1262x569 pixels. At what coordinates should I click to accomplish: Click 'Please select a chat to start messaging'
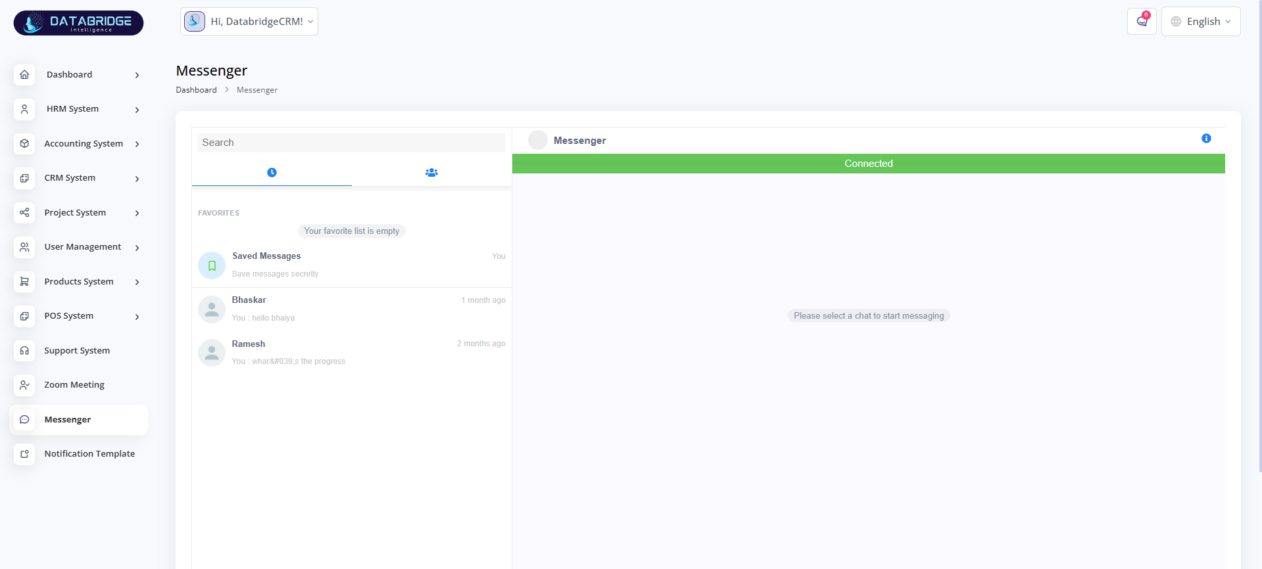(869, 316)
